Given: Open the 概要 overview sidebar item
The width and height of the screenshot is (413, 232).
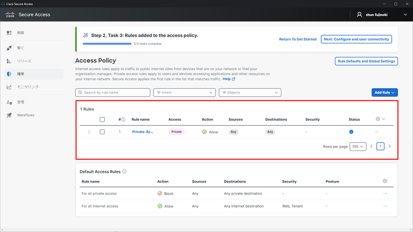Looking at the screenshot, I should [34, 33].
